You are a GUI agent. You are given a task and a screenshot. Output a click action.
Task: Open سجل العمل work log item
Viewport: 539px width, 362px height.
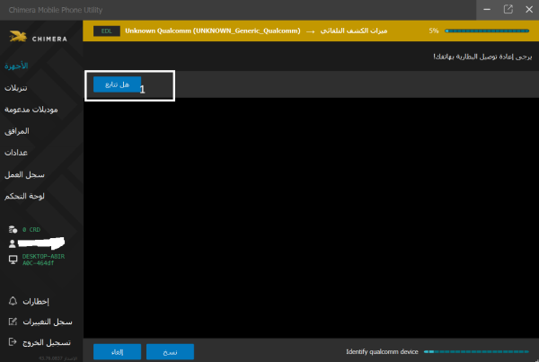click(24, 174)
